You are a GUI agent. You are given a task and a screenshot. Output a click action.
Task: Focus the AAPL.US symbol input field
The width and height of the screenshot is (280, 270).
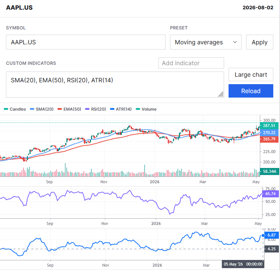(85, 42)
